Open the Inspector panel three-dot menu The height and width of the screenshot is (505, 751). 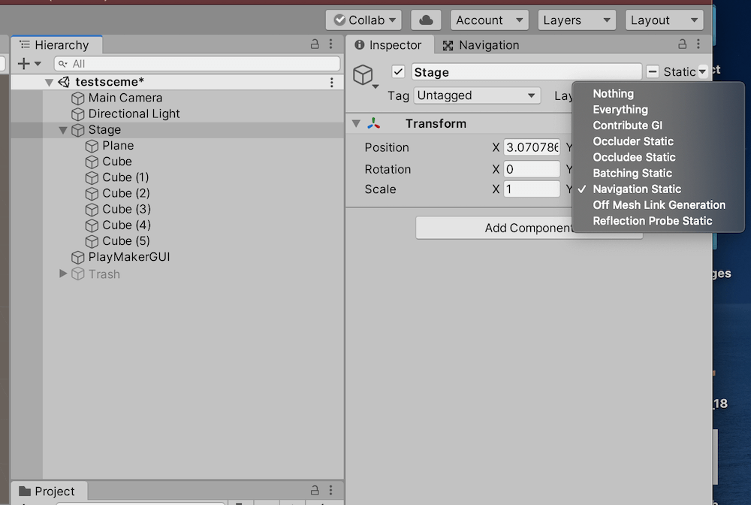click(698, 45)
